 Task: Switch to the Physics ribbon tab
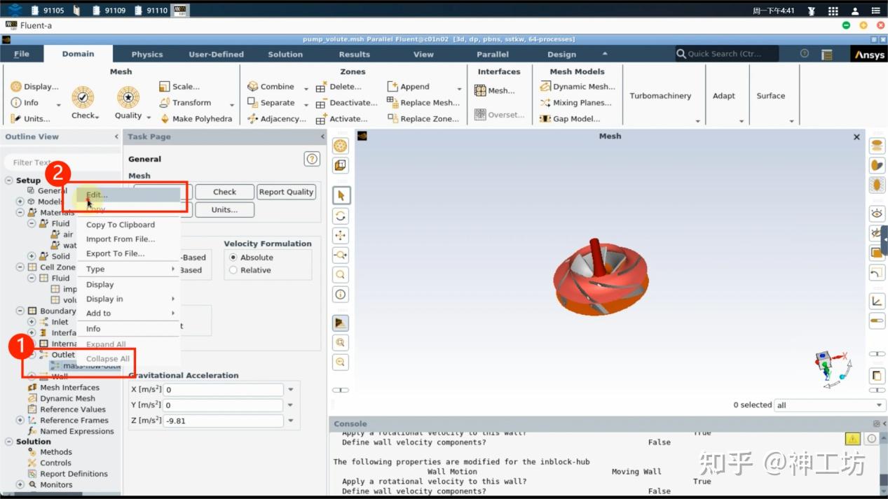click(x=147, y=55)
